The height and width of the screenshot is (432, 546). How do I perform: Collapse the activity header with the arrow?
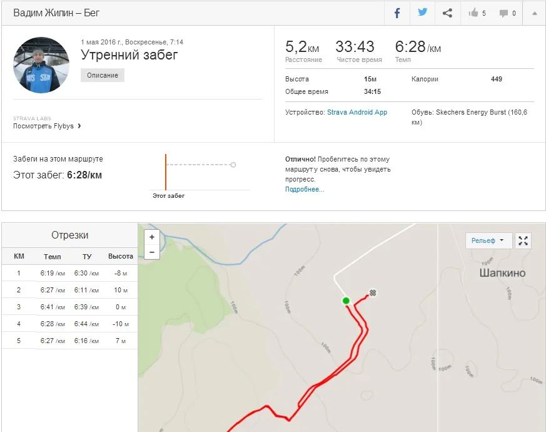[x=534, y=13]
